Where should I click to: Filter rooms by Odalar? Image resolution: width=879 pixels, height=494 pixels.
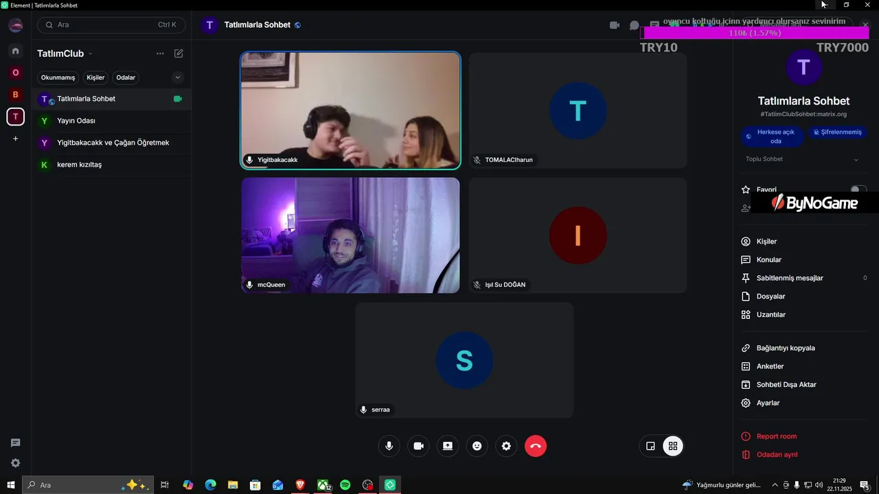point(126,78)
